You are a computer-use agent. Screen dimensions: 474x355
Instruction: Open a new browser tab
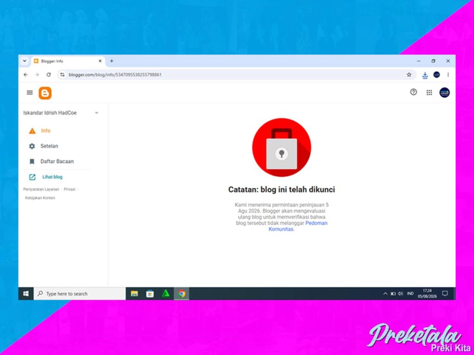click(112, 61)
